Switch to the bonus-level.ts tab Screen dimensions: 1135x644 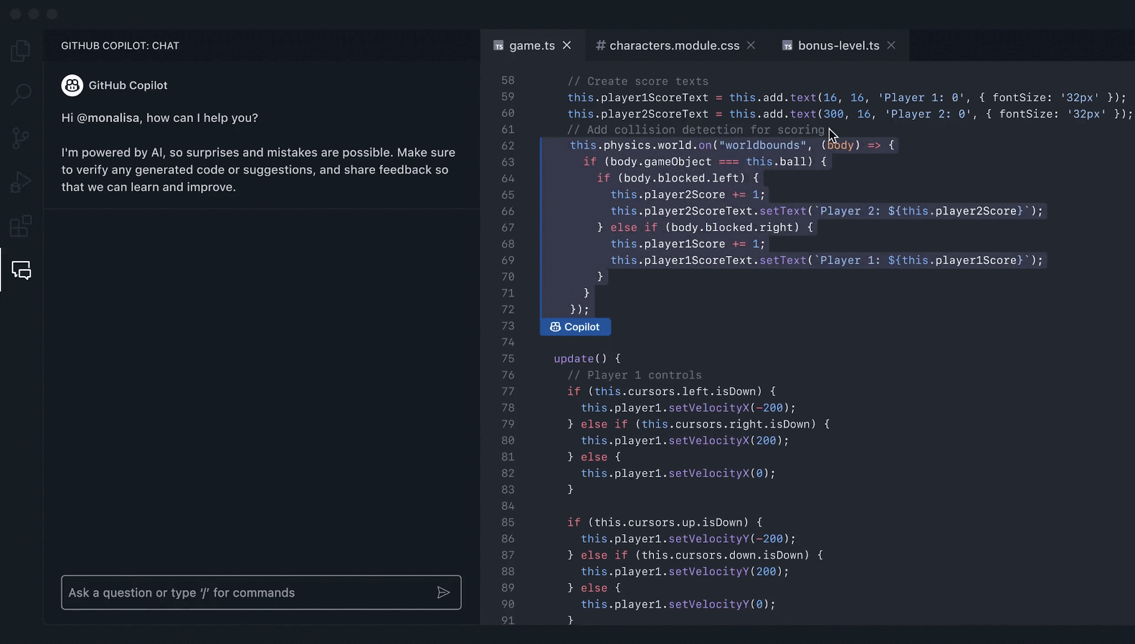point(839,45)
